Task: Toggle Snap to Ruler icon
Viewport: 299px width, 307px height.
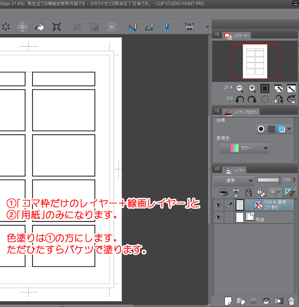Action: tap(132, 27)
